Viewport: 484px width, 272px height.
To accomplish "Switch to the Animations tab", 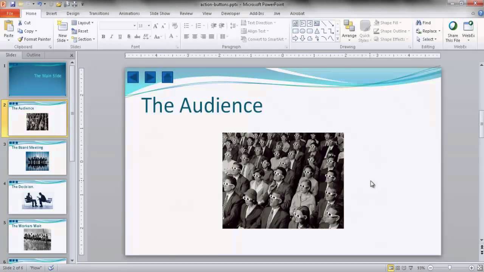I will click(x=129, y=13).
